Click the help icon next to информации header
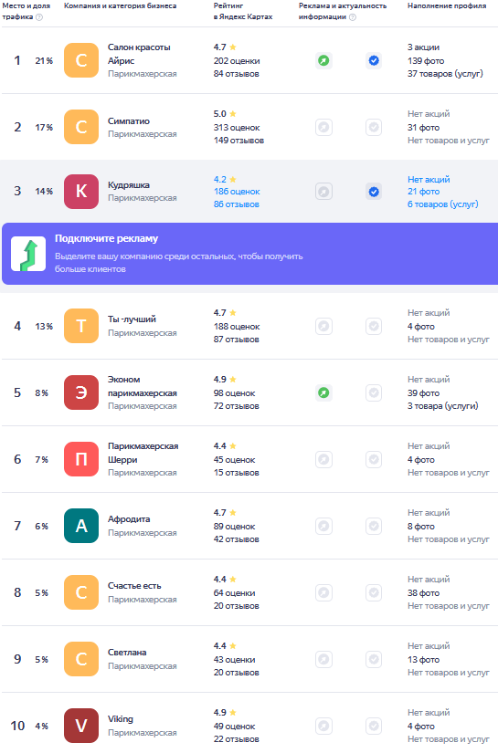The height and width of the screenshot is (753, 498). (353, 16)
